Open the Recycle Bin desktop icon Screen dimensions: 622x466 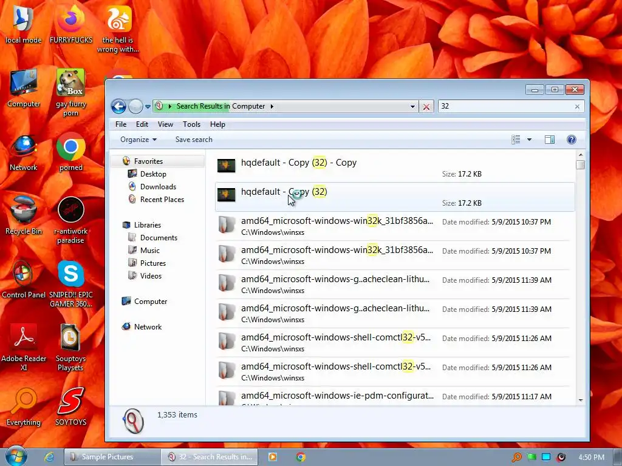coord(24,215)
